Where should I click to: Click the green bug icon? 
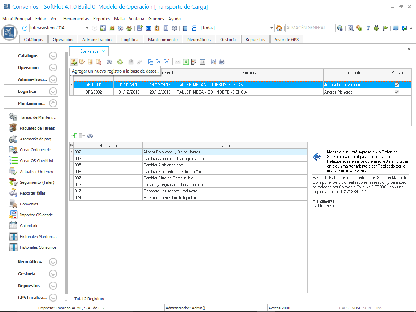tap(377, 28)
